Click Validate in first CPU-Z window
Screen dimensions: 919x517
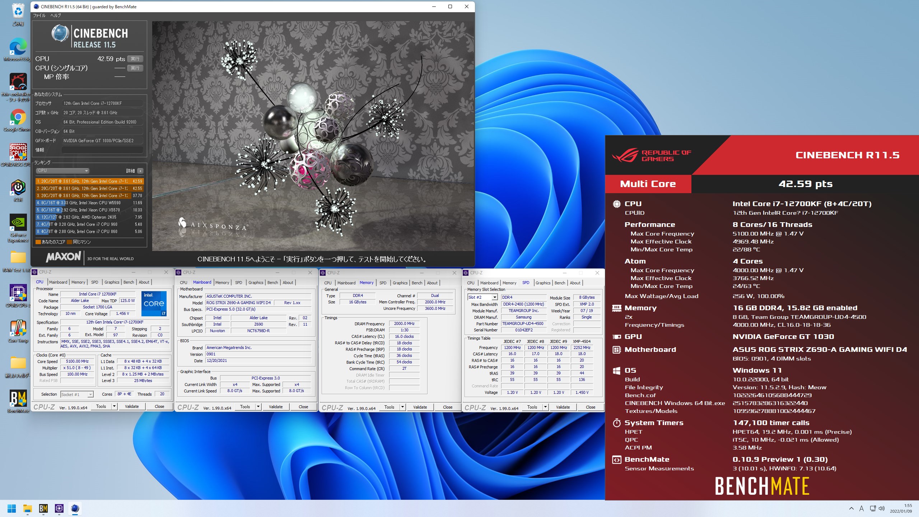tap(132, 406)
